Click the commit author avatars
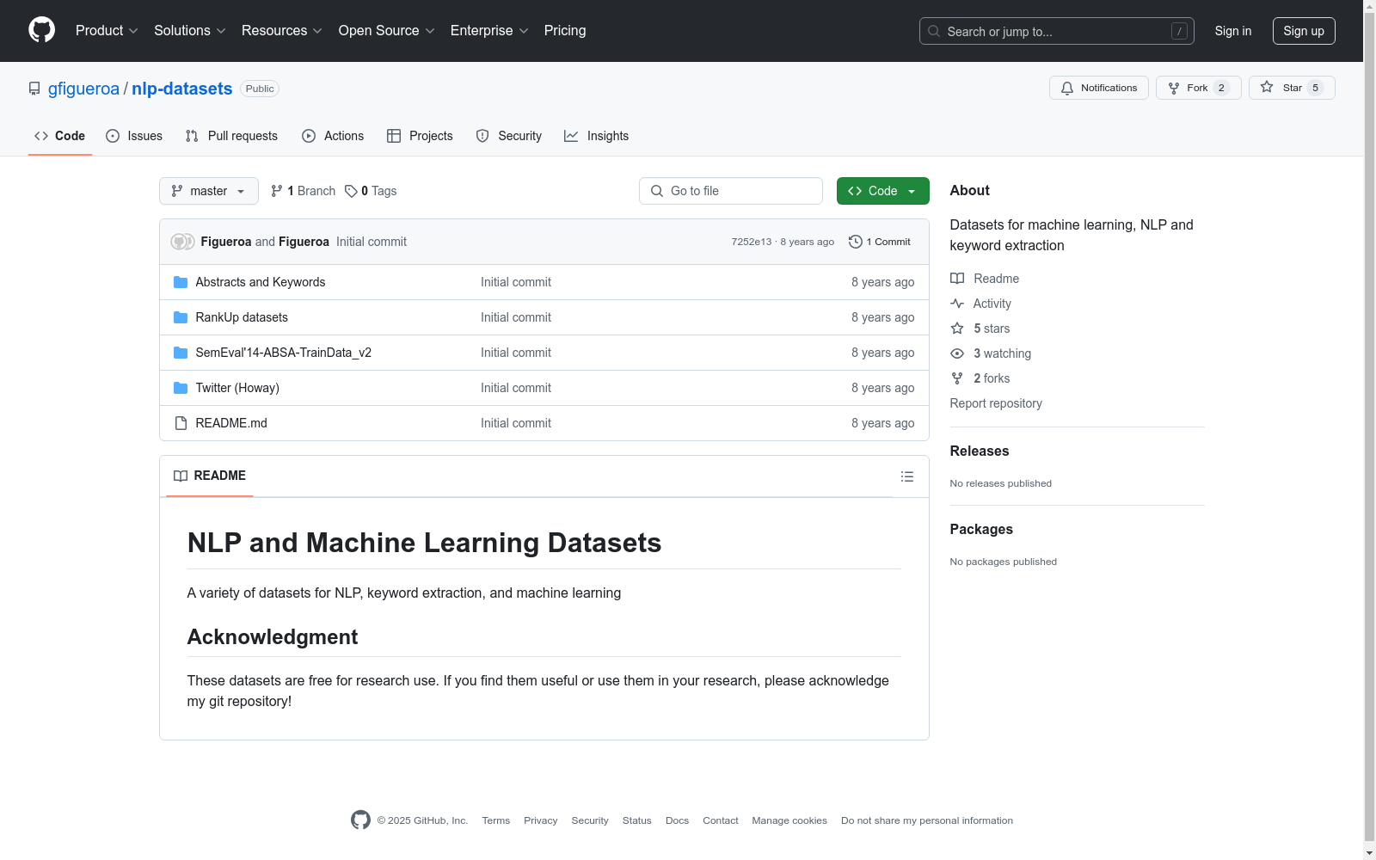 click(x=182, y=242)
